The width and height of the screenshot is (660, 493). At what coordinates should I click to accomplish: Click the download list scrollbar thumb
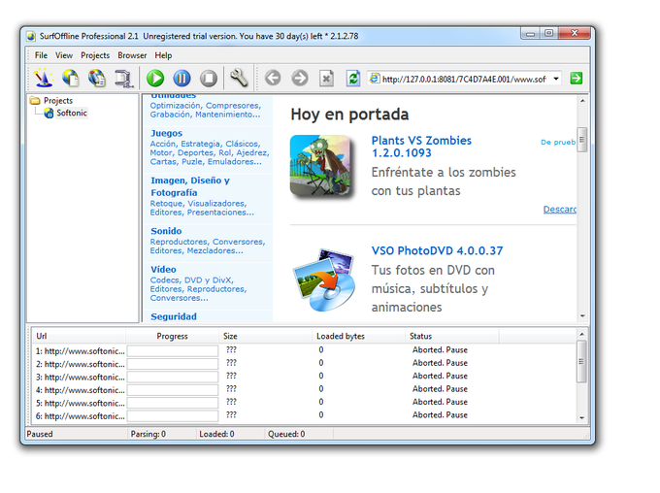pos(581,362)
